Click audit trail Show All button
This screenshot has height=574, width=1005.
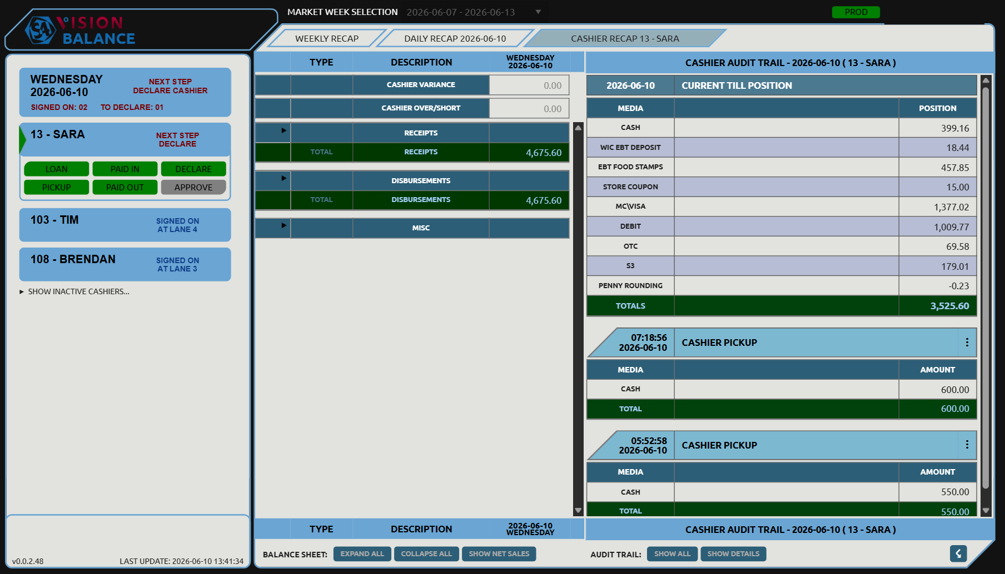[672, 554]
